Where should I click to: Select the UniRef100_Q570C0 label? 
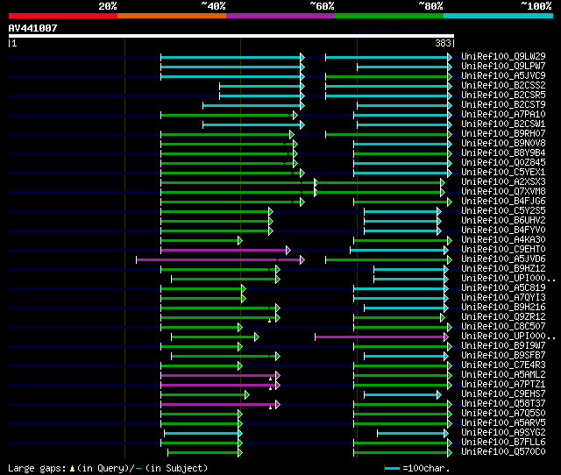click(503, 452)
